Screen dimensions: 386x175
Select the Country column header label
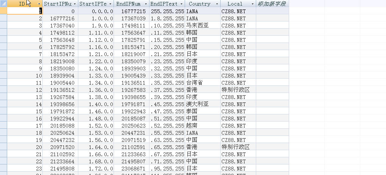[x=199, y=4]
